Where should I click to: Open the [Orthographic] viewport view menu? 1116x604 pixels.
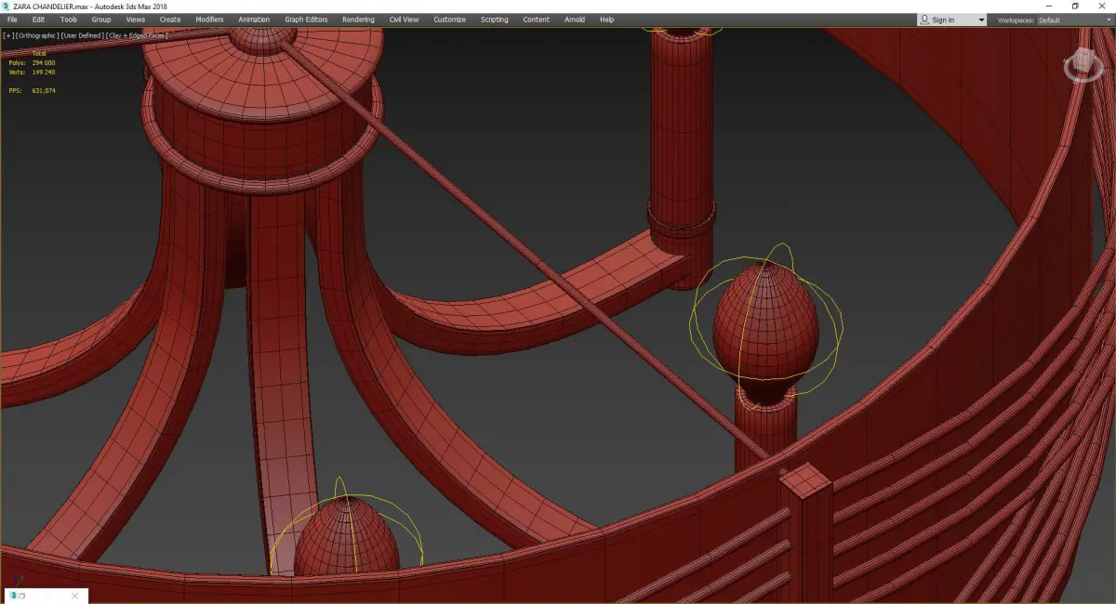(36, 35)
